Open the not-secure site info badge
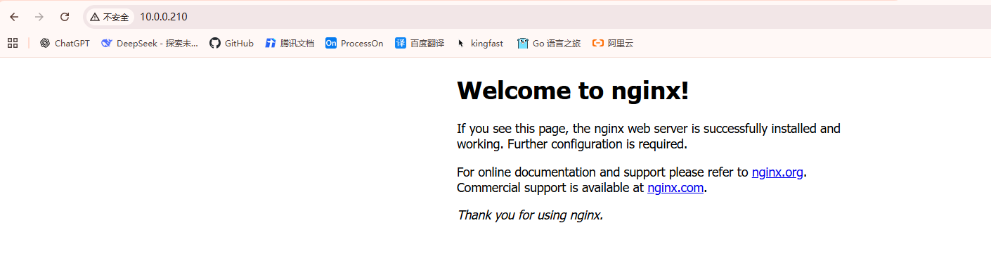The width and height of the screenshot is (991, 261). click(109, 17)
